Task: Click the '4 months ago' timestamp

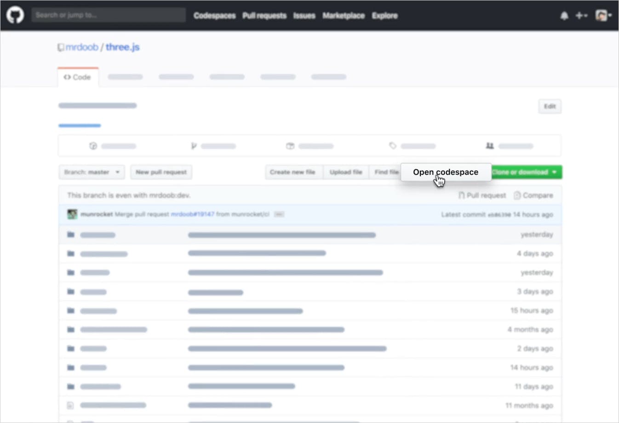Action: tap(530, 330)
